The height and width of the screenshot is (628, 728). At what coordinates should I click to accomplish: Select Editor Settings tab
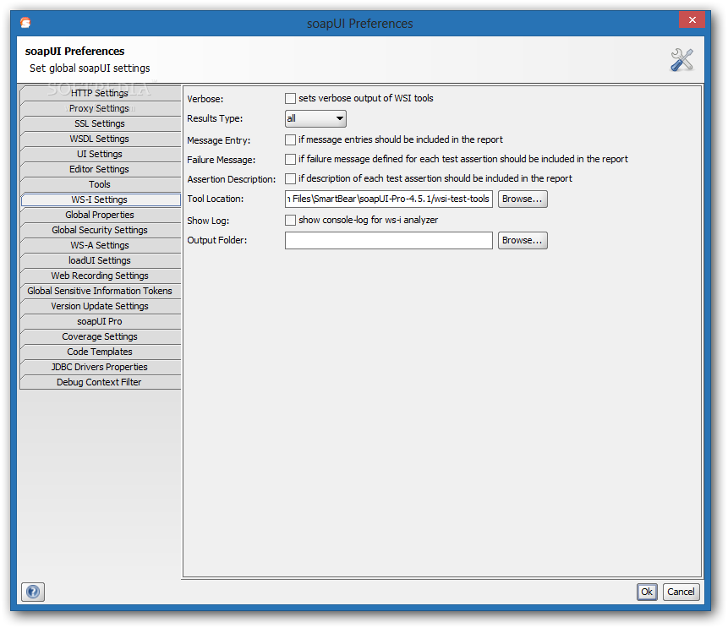coord(100,169)
